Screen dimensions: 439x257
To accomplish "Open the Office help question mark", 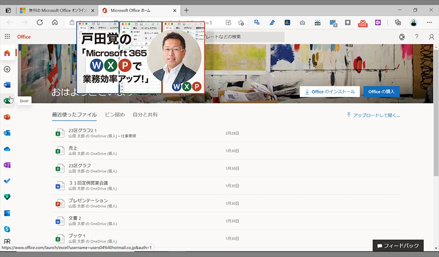I will pyautogui.click(x=417, y=37).
